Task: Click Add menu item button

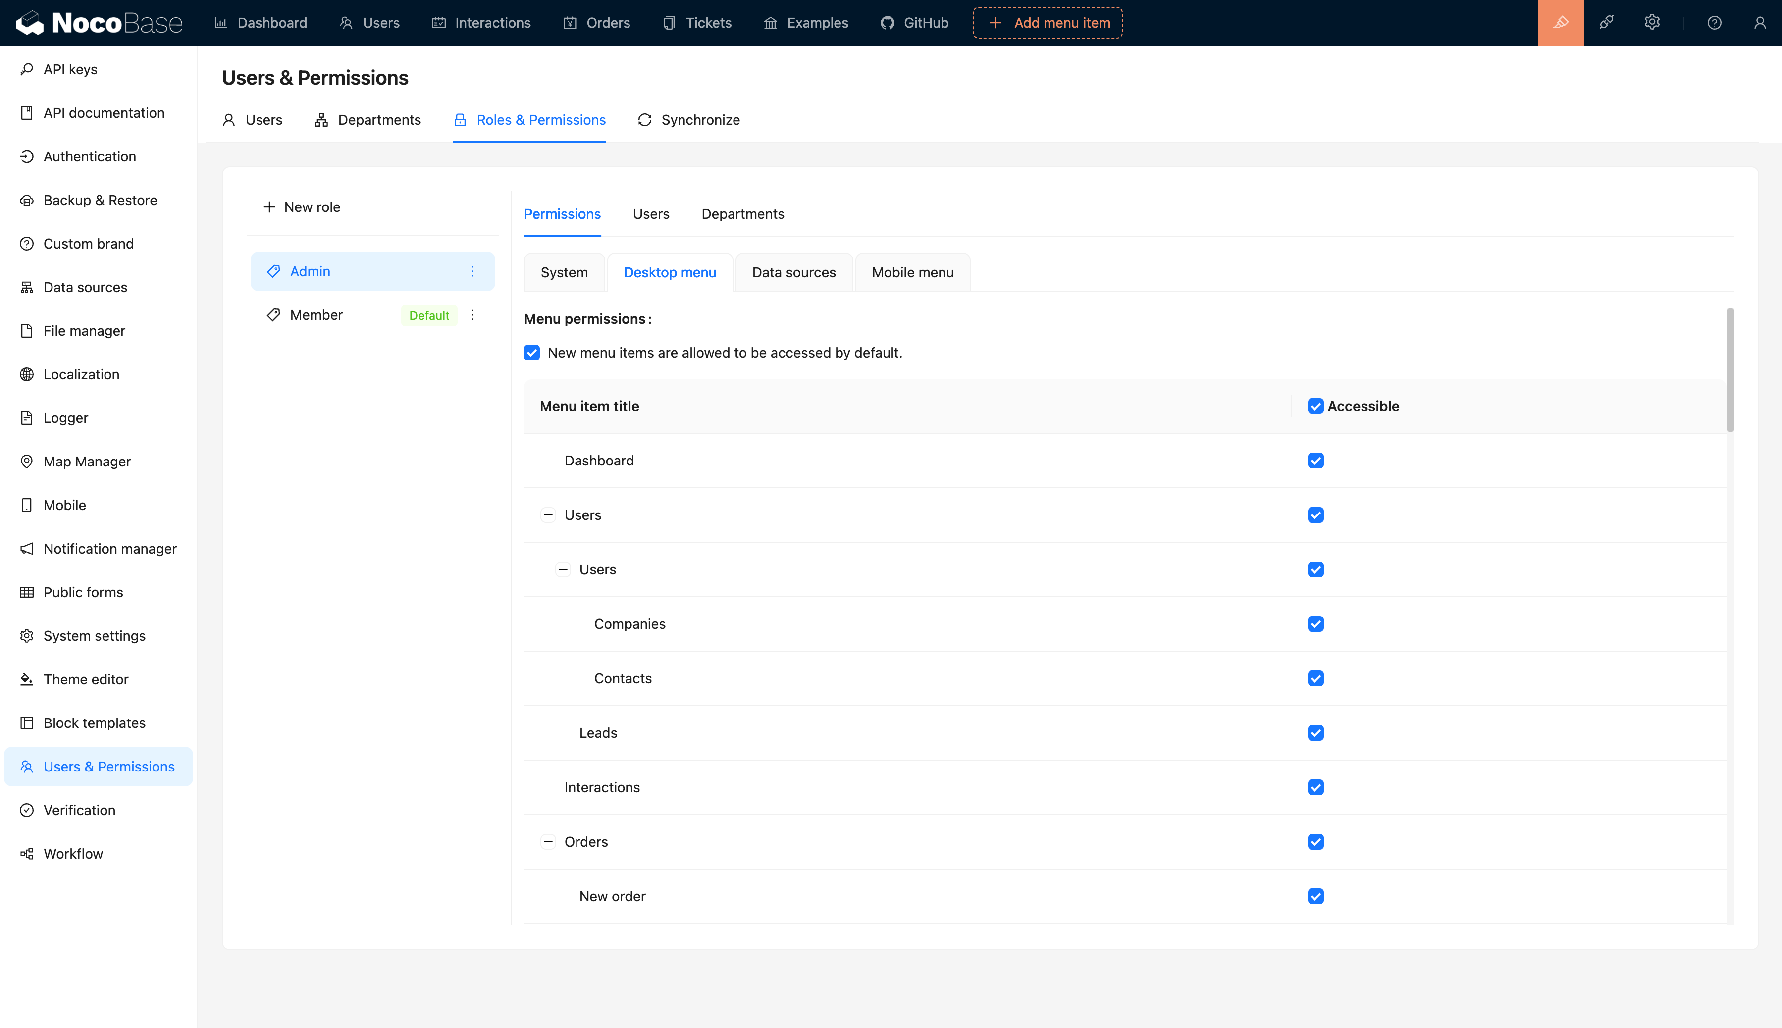Action: (1048, 23)
